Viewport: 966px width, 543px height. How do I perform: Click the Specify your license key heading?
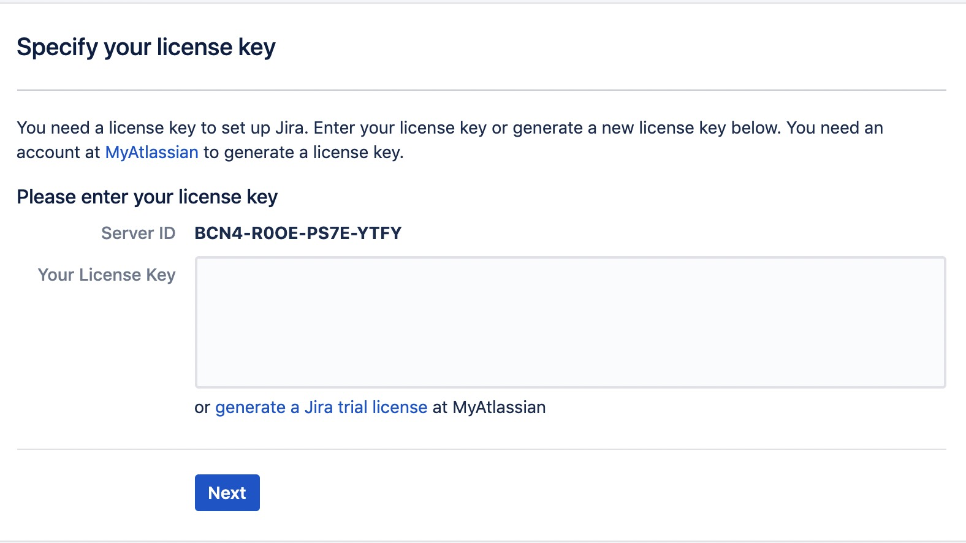[146, 47]
